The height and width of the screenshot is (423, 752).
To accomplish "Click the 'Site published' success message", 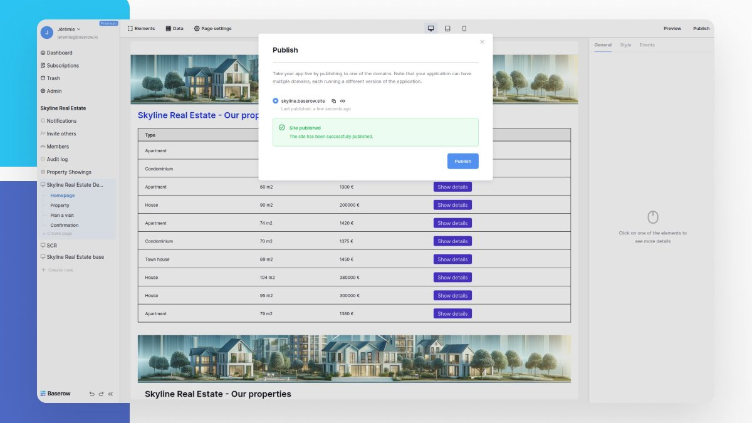I will [375, 132].
